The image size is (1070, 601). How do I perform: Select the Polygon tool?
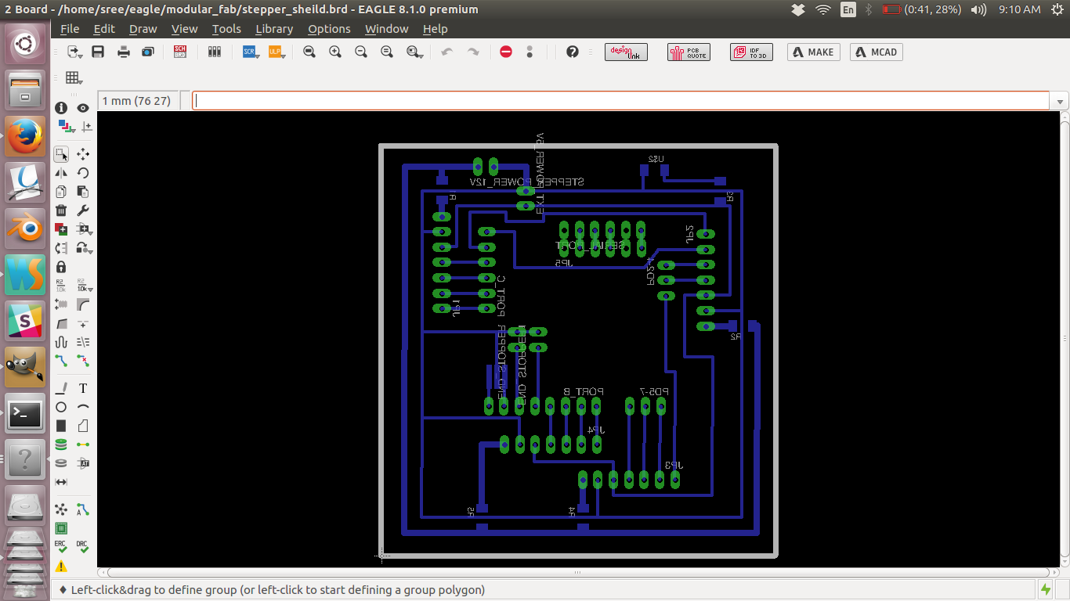point(83,426)
